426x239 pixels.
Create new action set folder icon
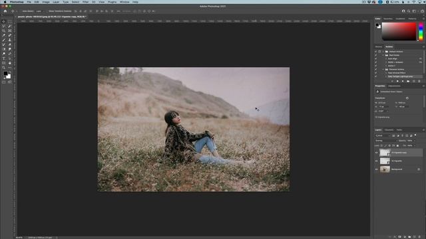pyautogui.click(x=408, y=81)
